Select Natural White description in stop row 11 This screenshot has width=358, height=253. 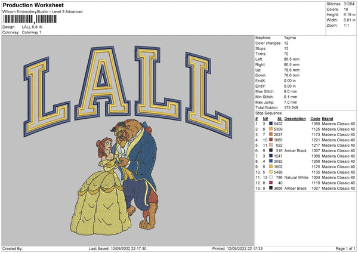[x=297, y=177]
